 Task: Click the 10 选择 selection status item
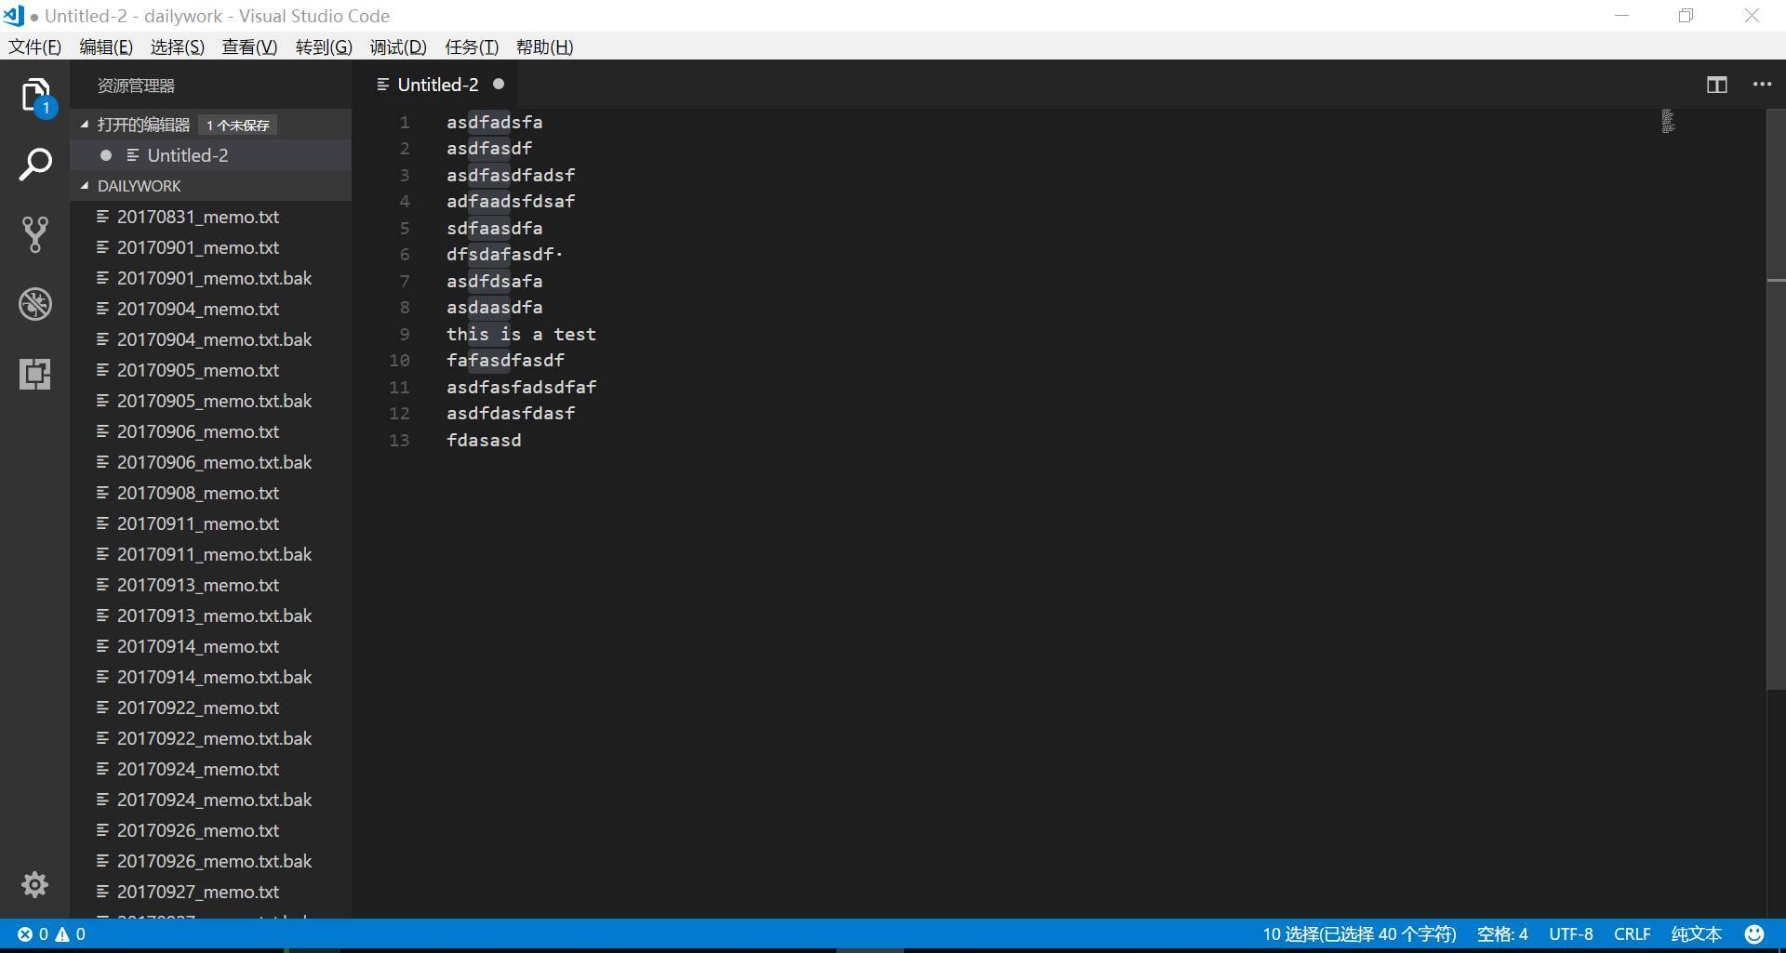1359,934
